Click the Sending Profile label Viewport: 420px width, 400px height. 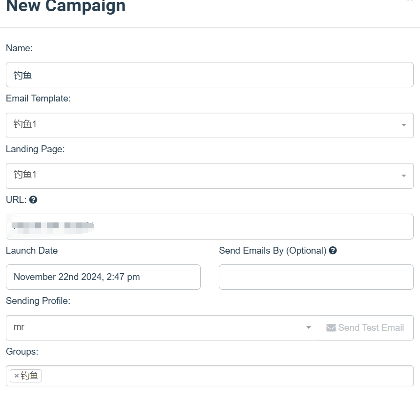[38, 301]
